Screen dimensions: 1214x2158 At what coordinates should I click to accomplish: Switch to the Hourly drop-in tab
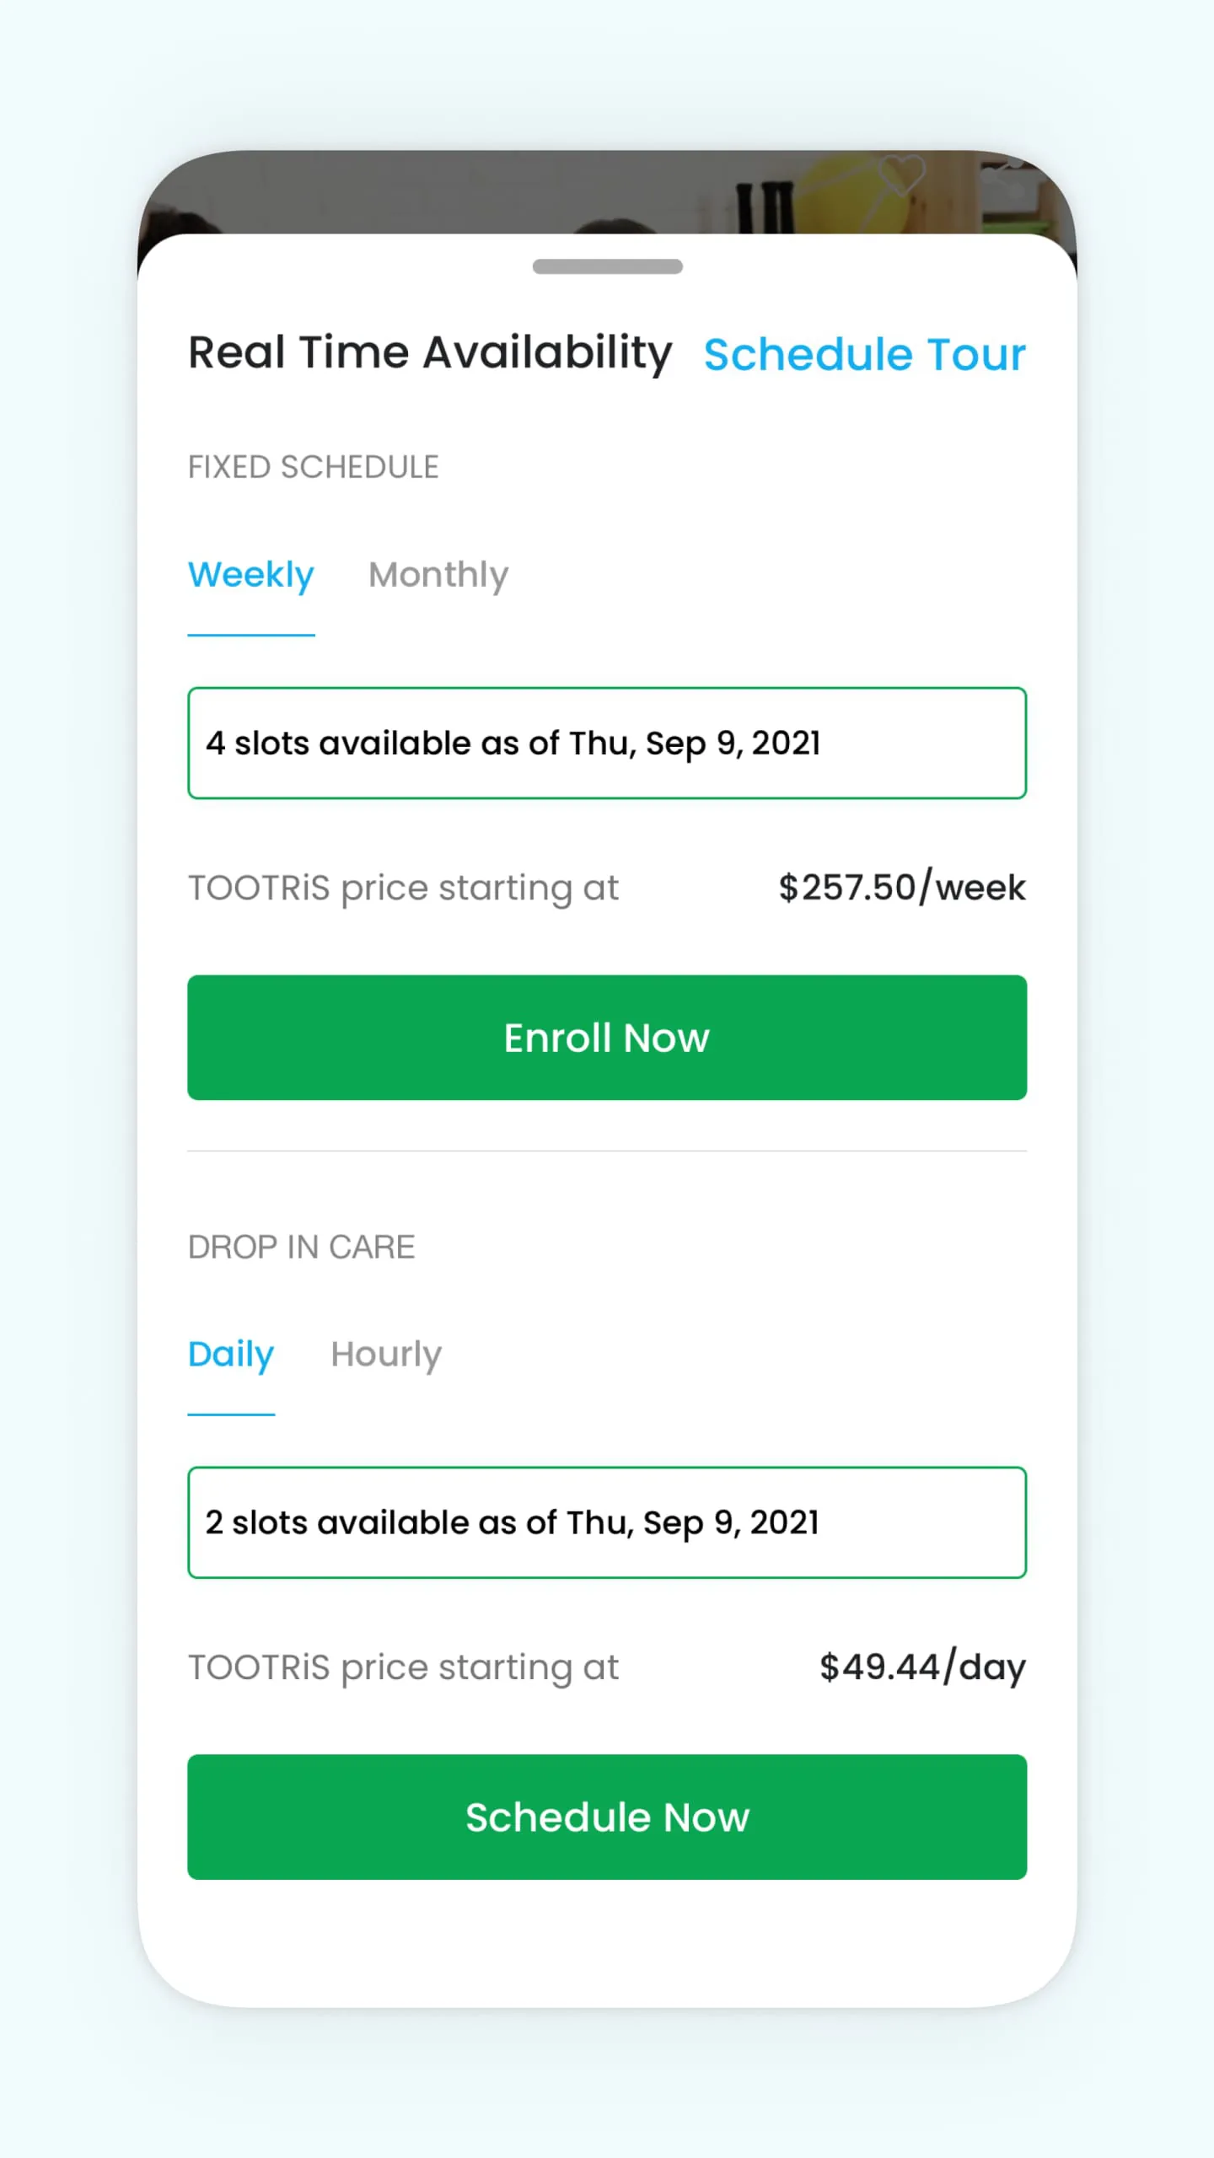point(385,1353)
